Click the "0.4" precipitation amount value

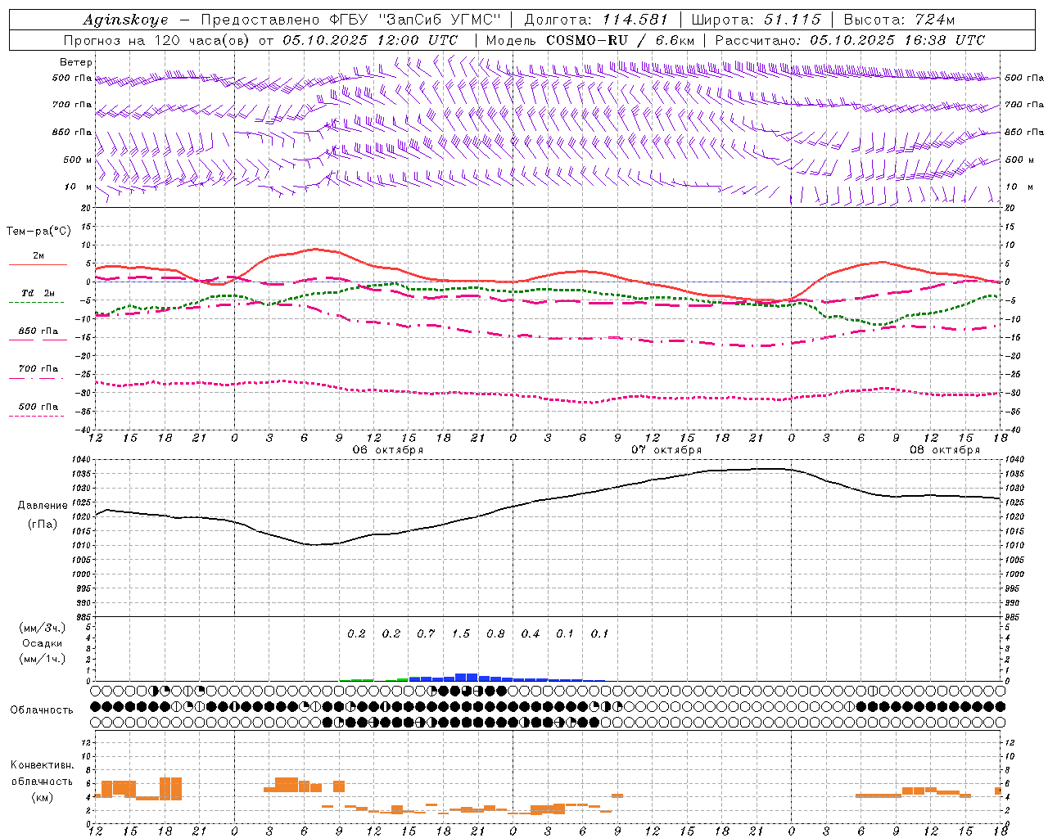(531, 633)
